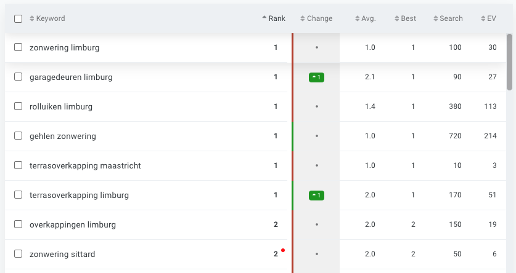The width and height of the screenshot is (516, 273).
Task: Click the sort arrows icon beside Keyword header
Action: (x=32, y=18)
